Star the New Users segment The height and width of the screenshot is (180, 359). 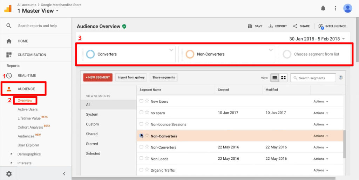[x=147, y=101]
